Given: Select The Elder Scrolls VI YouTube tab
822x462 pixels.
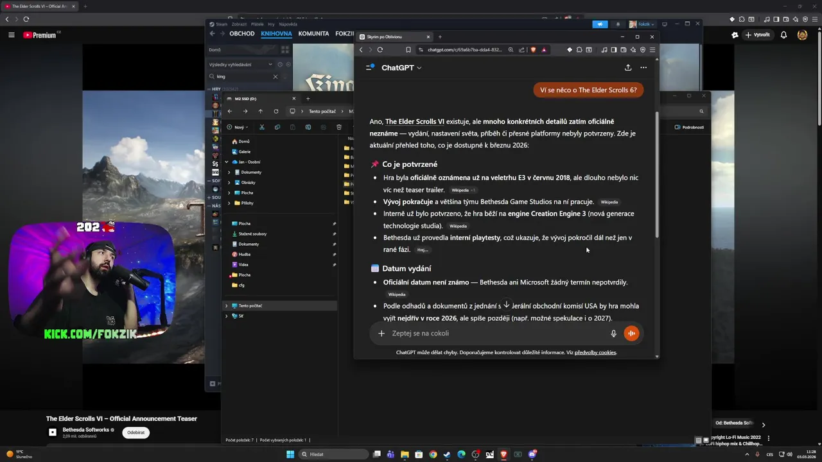Looking at the screenshot, I should (39, 6).
